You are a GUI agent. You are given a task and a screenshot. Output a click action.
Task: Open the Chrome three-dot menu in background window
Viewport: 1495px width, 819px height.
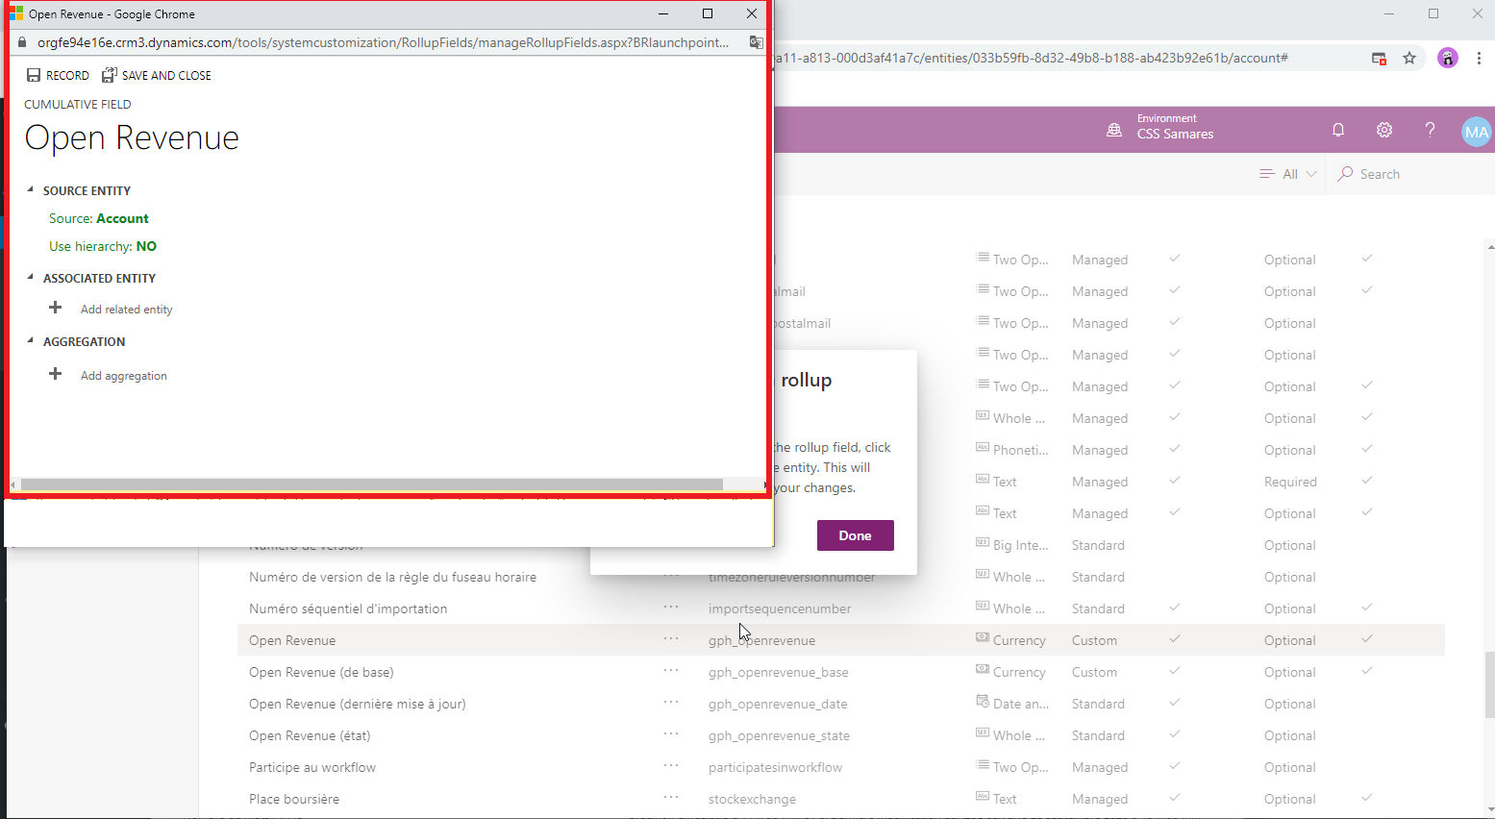1479,58
